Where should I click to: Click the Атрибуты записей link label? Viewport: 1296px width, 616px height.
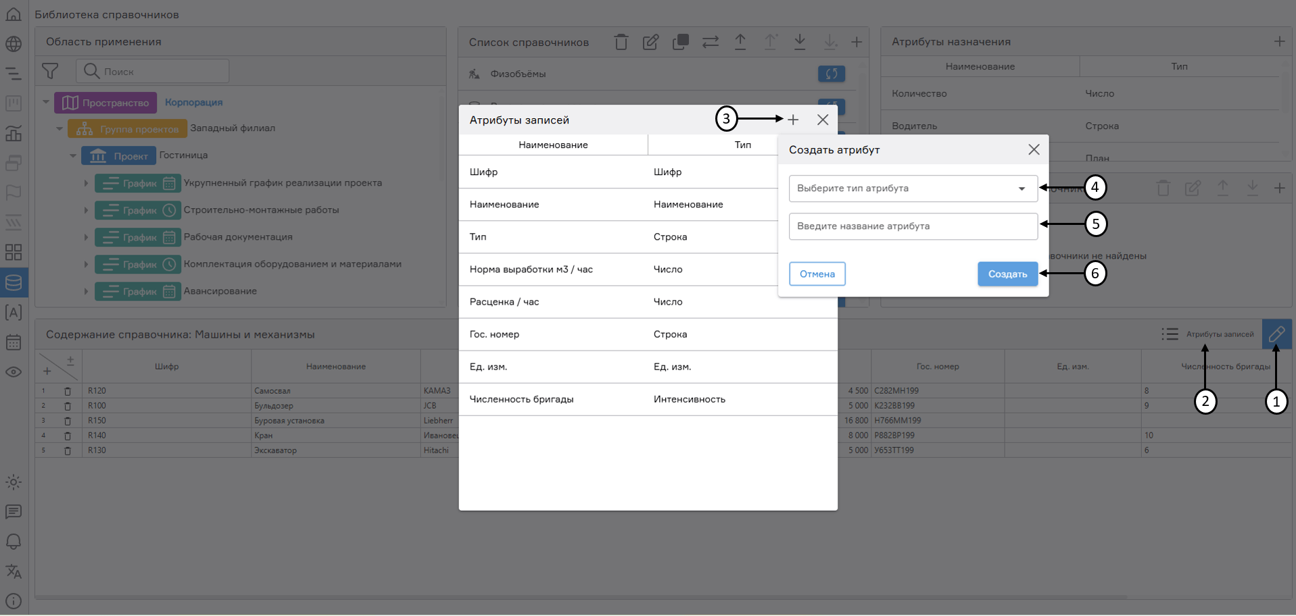coord(1220,334)
